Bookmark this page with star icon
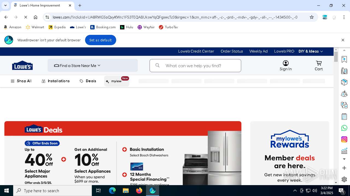Screen dimensions: 350x196 [x=311, y=17]
